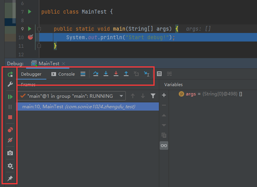Click the Step Out arrow
This screenshot has height=187, width=257.
(126, 74)
